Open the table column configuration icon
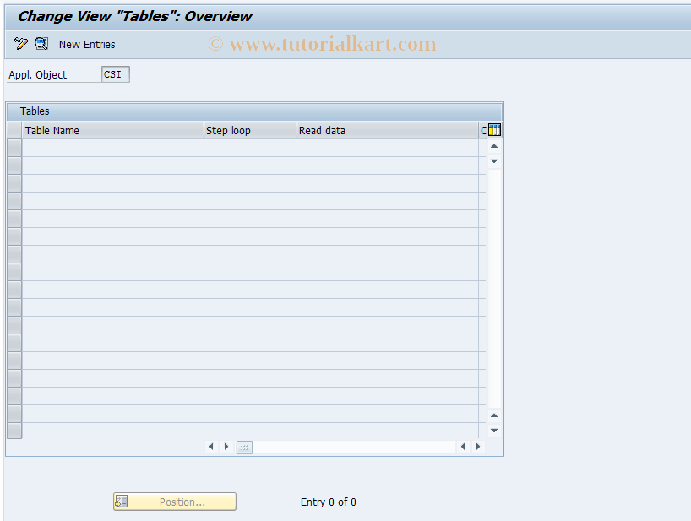The width and height of the screenshot is (691, 521). pos(493,130)
